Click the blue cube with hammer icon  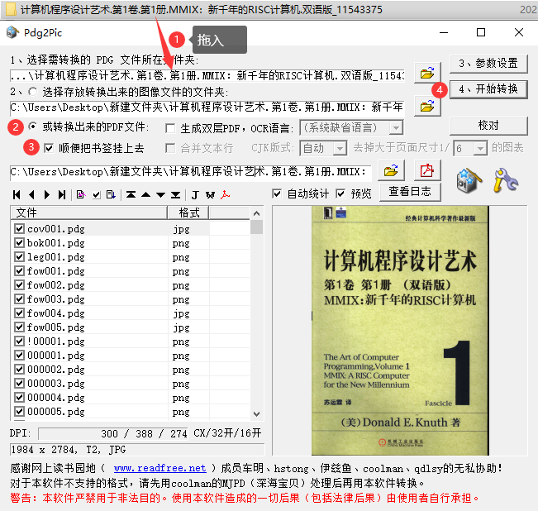tap(469, 179)
